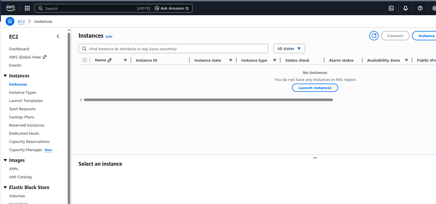Open the help question mark icon
Image resolution: width=436 pixels, height=204 pixels.
(420, 8)
